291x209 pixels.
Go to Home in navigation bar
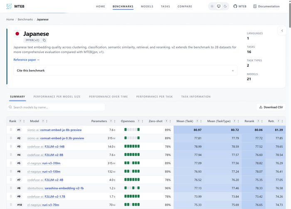coord(101,6)
